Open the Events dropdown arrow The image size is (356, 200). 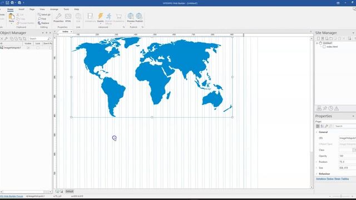click(100, 23)
